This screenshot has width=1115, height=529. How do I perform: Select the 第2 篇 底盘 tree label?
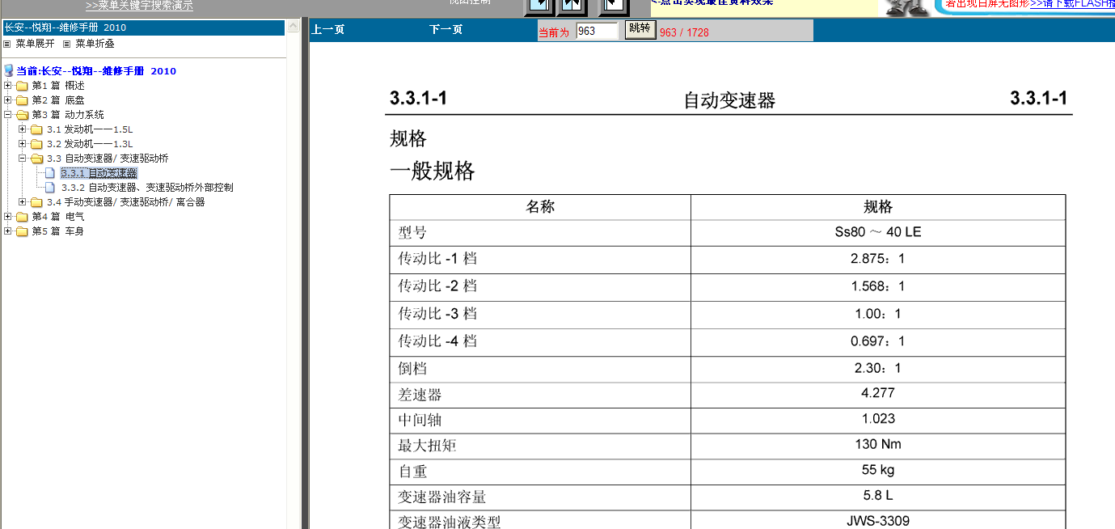[x=58, y=100]
